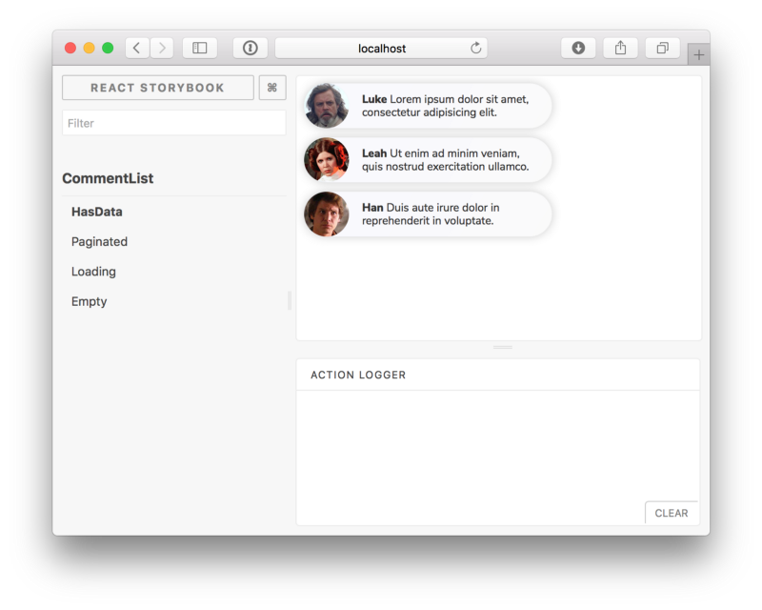Reload the localhost page
762x610 pixels.
click(475, 49)
